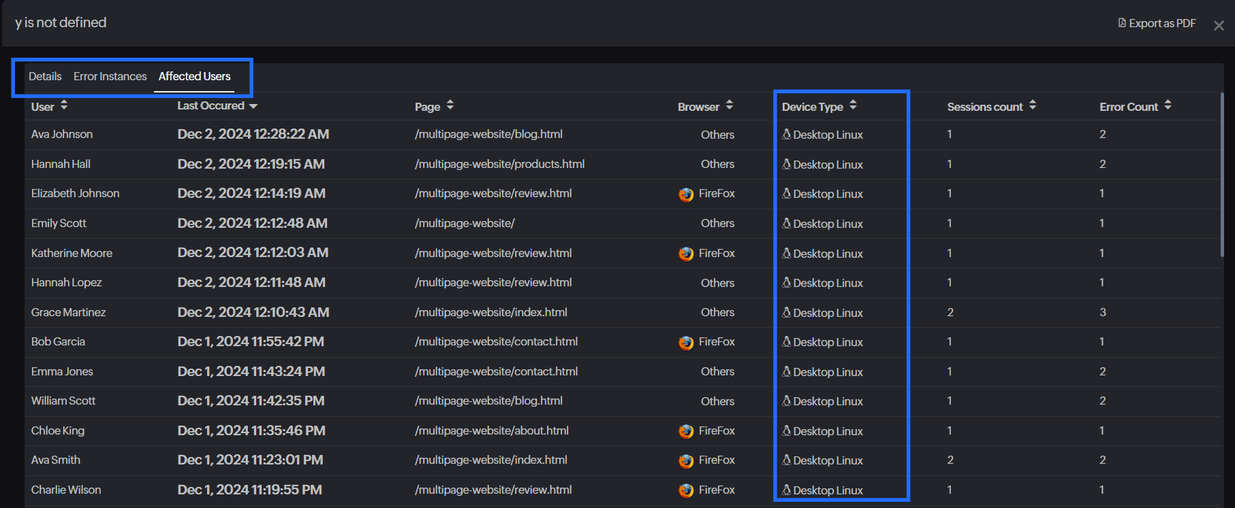Click sessions count 2 in Ava Smith row
Screen dimensions: 1235x508
(x=950, y=460)
